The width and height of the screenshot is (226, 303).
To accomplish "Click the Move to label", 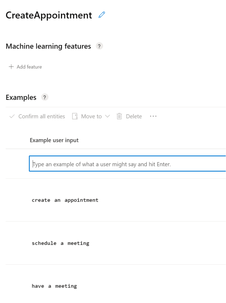I will (91, 116).
